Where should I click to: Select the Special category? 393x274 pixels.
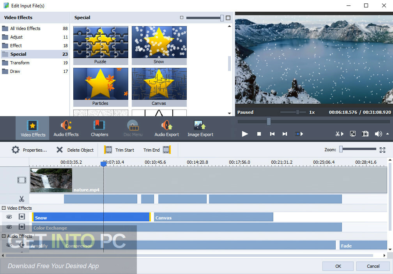pos(35,54)
